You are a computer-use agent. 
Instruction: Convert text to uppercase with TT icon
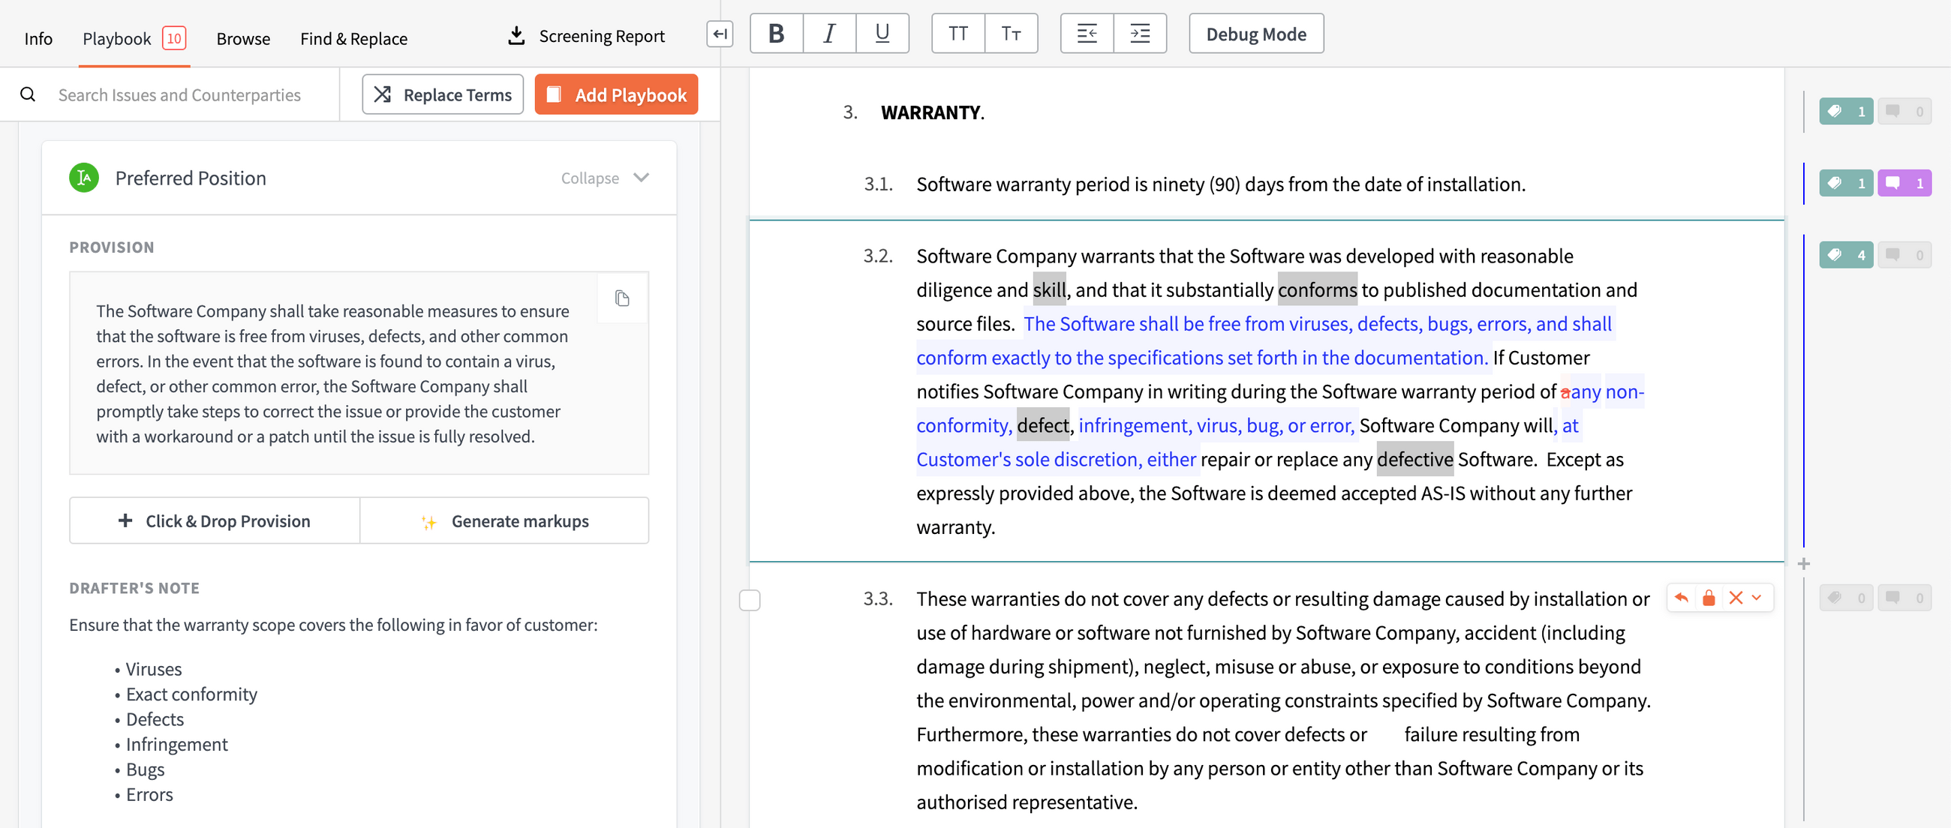[958, 33]
